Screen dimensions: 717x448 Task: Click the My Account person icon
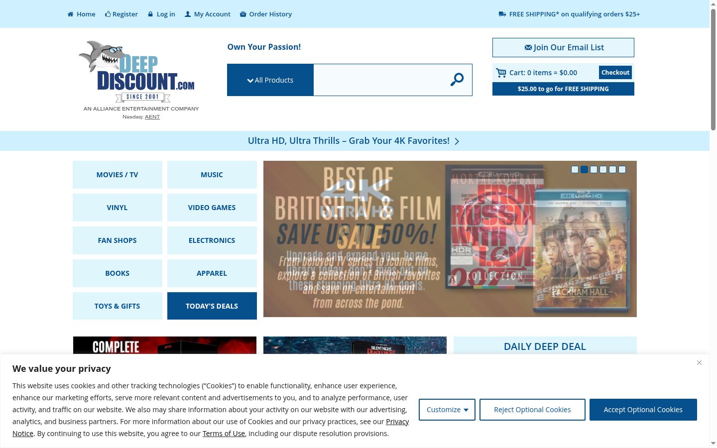tap(188, 14)
